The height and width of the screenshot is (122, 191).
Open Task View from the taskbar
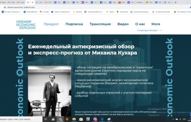(x=46, y=119)
